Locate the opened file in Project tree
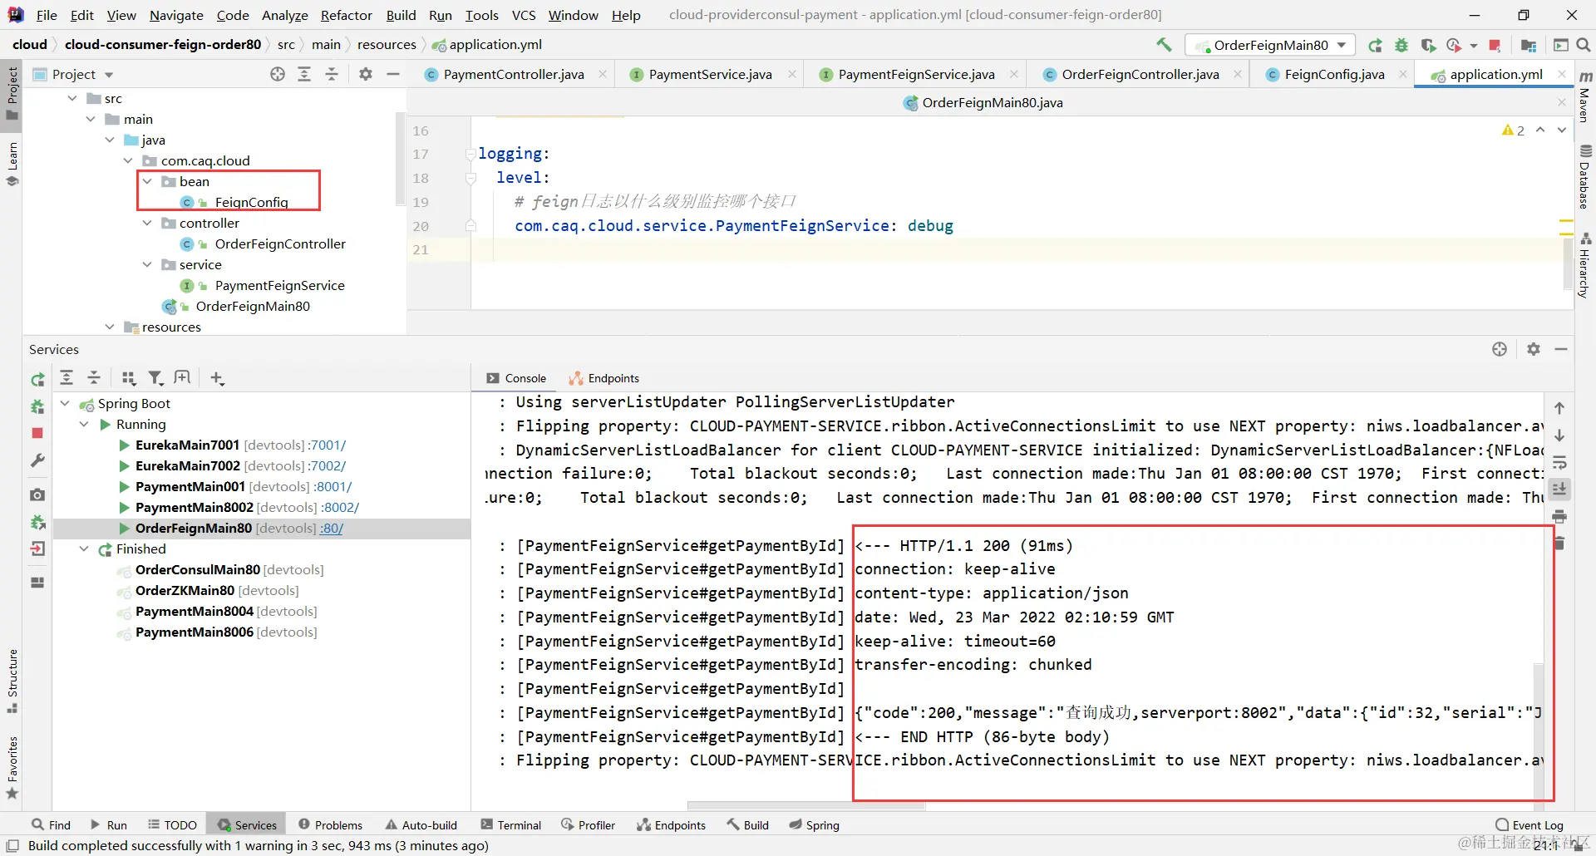1596x856 pixels. click(x=278, y=74)
